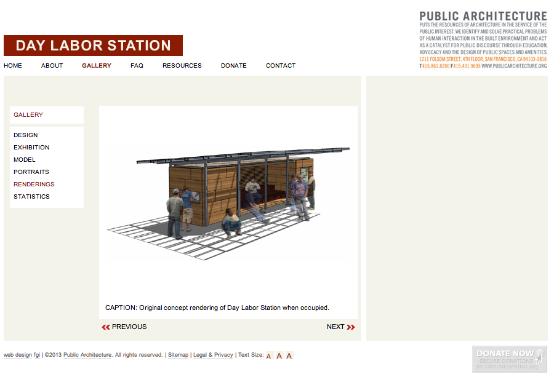Navigate to RESOURCES in the top menu
The height and width of the screenshot is (385, 554).
(182, 66)
